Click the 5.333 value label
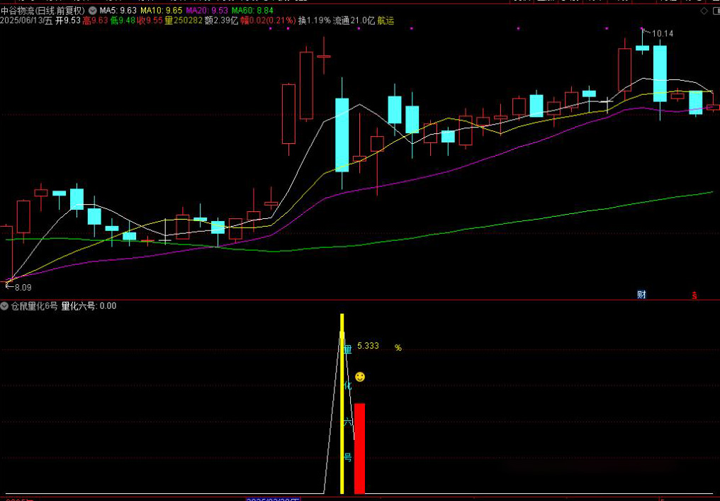This screenshot has width=720, height=501. click(x=368, y=347)
